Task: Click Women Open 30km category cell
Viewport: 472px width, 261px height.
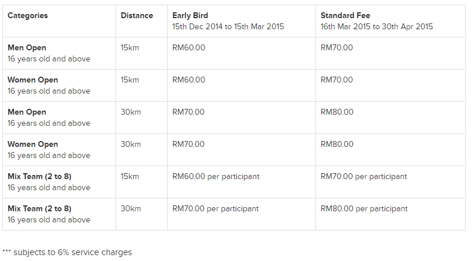Action: [x=59, y=150]
